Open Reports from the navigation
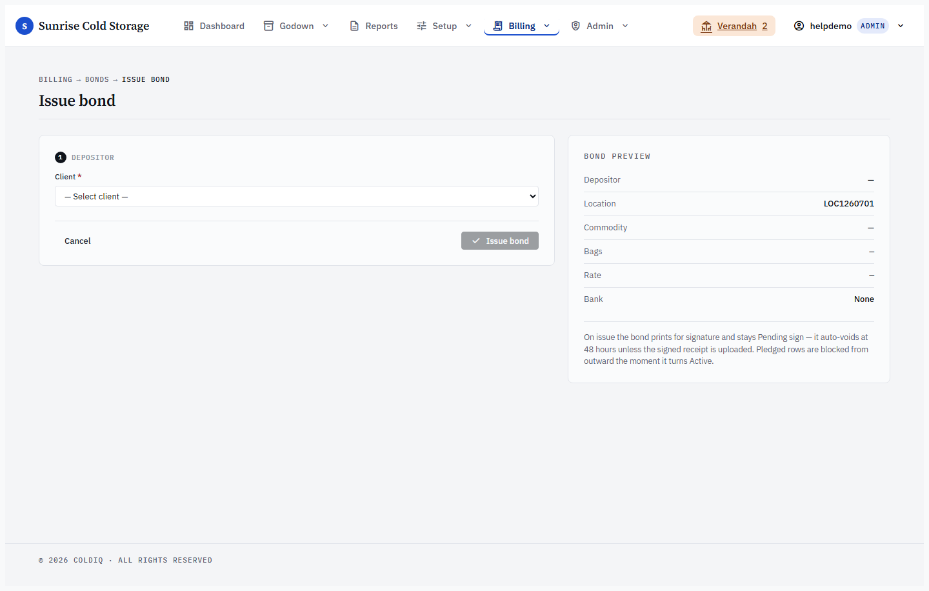 pyautogui.click(x=374, y=26)
